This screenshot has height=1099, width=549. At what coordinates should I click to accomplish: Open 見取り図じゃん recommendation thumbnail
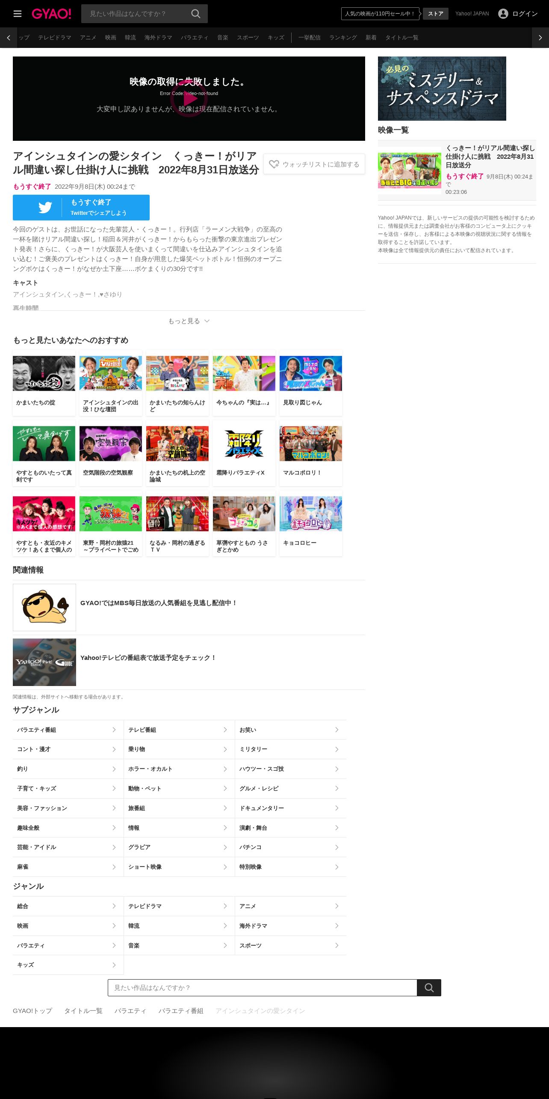tap(311, 373)
